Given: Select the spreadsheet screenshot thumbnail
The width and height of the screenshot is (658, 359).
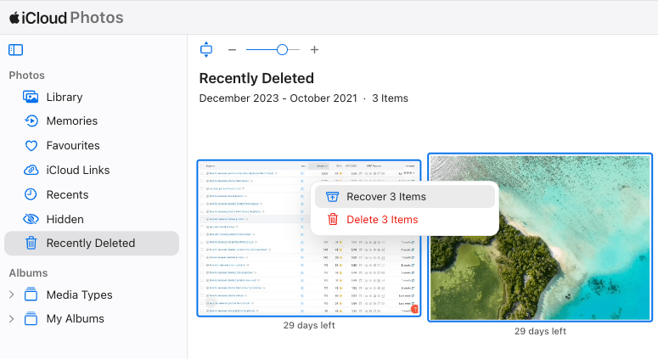Looking at the screenshot, I should click(309, 238).
